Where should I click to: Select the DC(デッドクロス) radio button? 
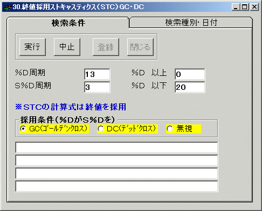pos(127,129)
